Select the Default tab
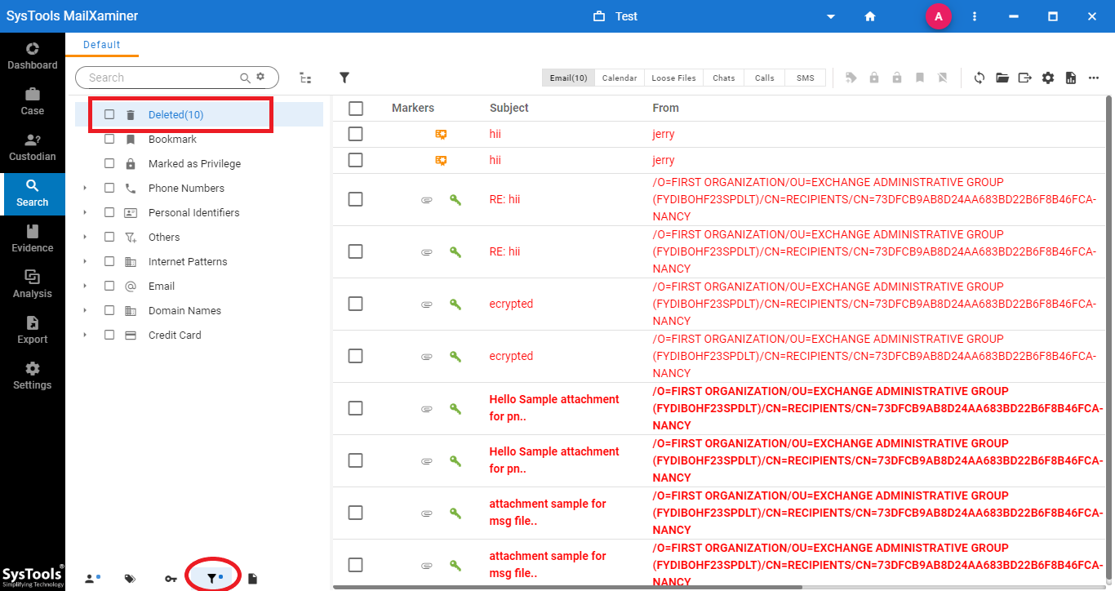Image resolution: width=1115 pixels, height=591 pixels. [102, 45]
